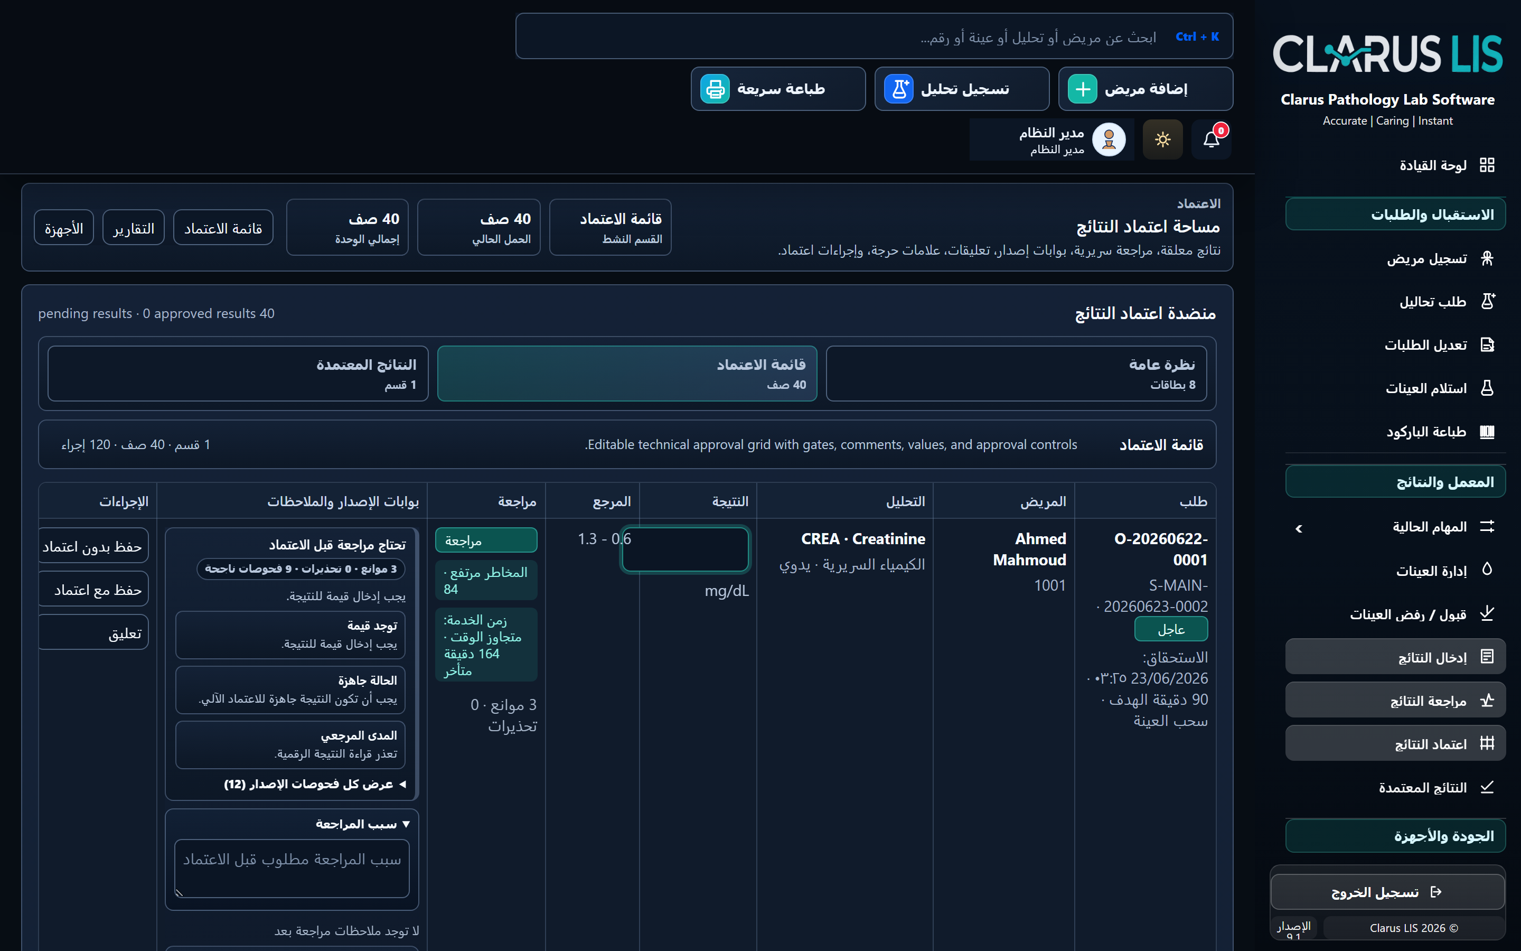Focus the patient/test search field
1521x951 pixels.
pos(874,36)
